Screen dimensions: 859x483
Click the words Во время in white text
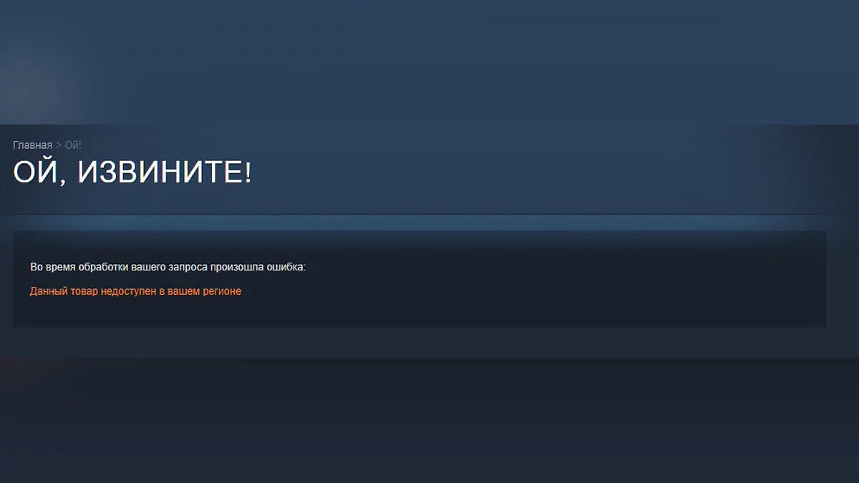click(x=50, y=267)
